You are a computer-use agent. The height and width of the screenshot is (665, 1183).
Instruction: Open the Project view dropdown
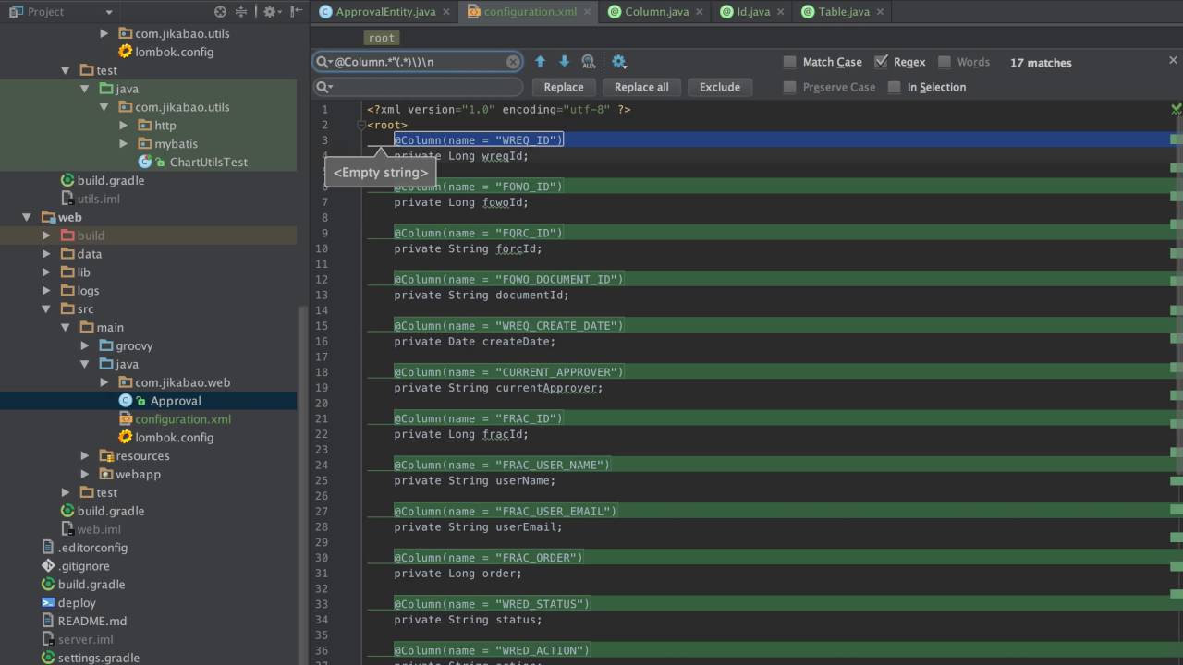(x=109, y=12)
